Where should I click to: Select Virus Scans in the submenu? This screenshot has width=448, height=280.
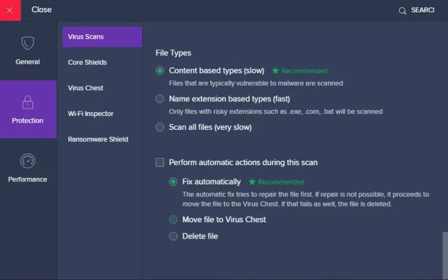[102, 37]
